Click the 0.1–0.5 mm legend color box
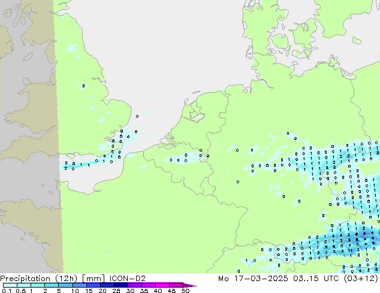This screenshot has width=380, height=293. tap(10, 285)
